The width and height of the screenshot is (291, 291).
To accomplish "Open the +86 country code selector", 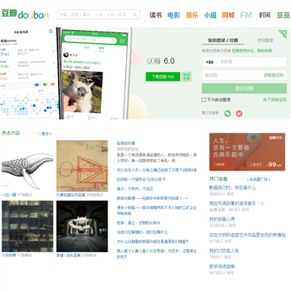I will pos(209,62).
